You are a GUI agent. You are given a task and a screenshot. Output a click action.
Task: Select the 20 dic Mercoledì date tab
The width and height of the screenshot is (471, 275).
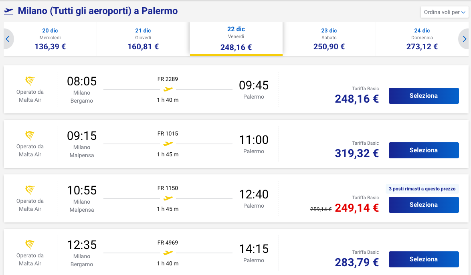tap(50, 39)
